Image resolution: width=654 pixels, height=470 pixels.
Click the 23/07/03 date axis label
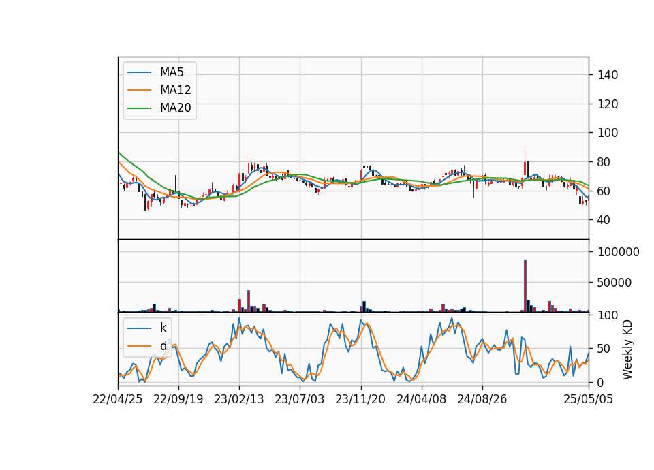(300, 400)
